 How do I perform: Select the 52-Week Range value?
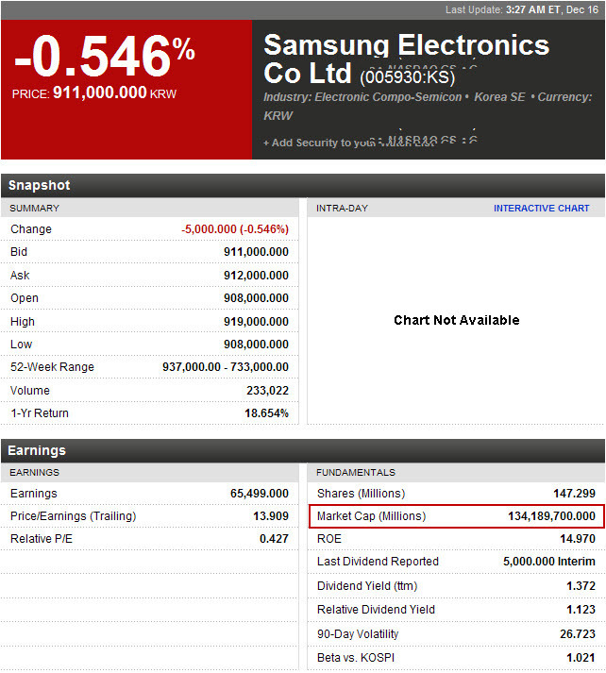tap(226, 367)
